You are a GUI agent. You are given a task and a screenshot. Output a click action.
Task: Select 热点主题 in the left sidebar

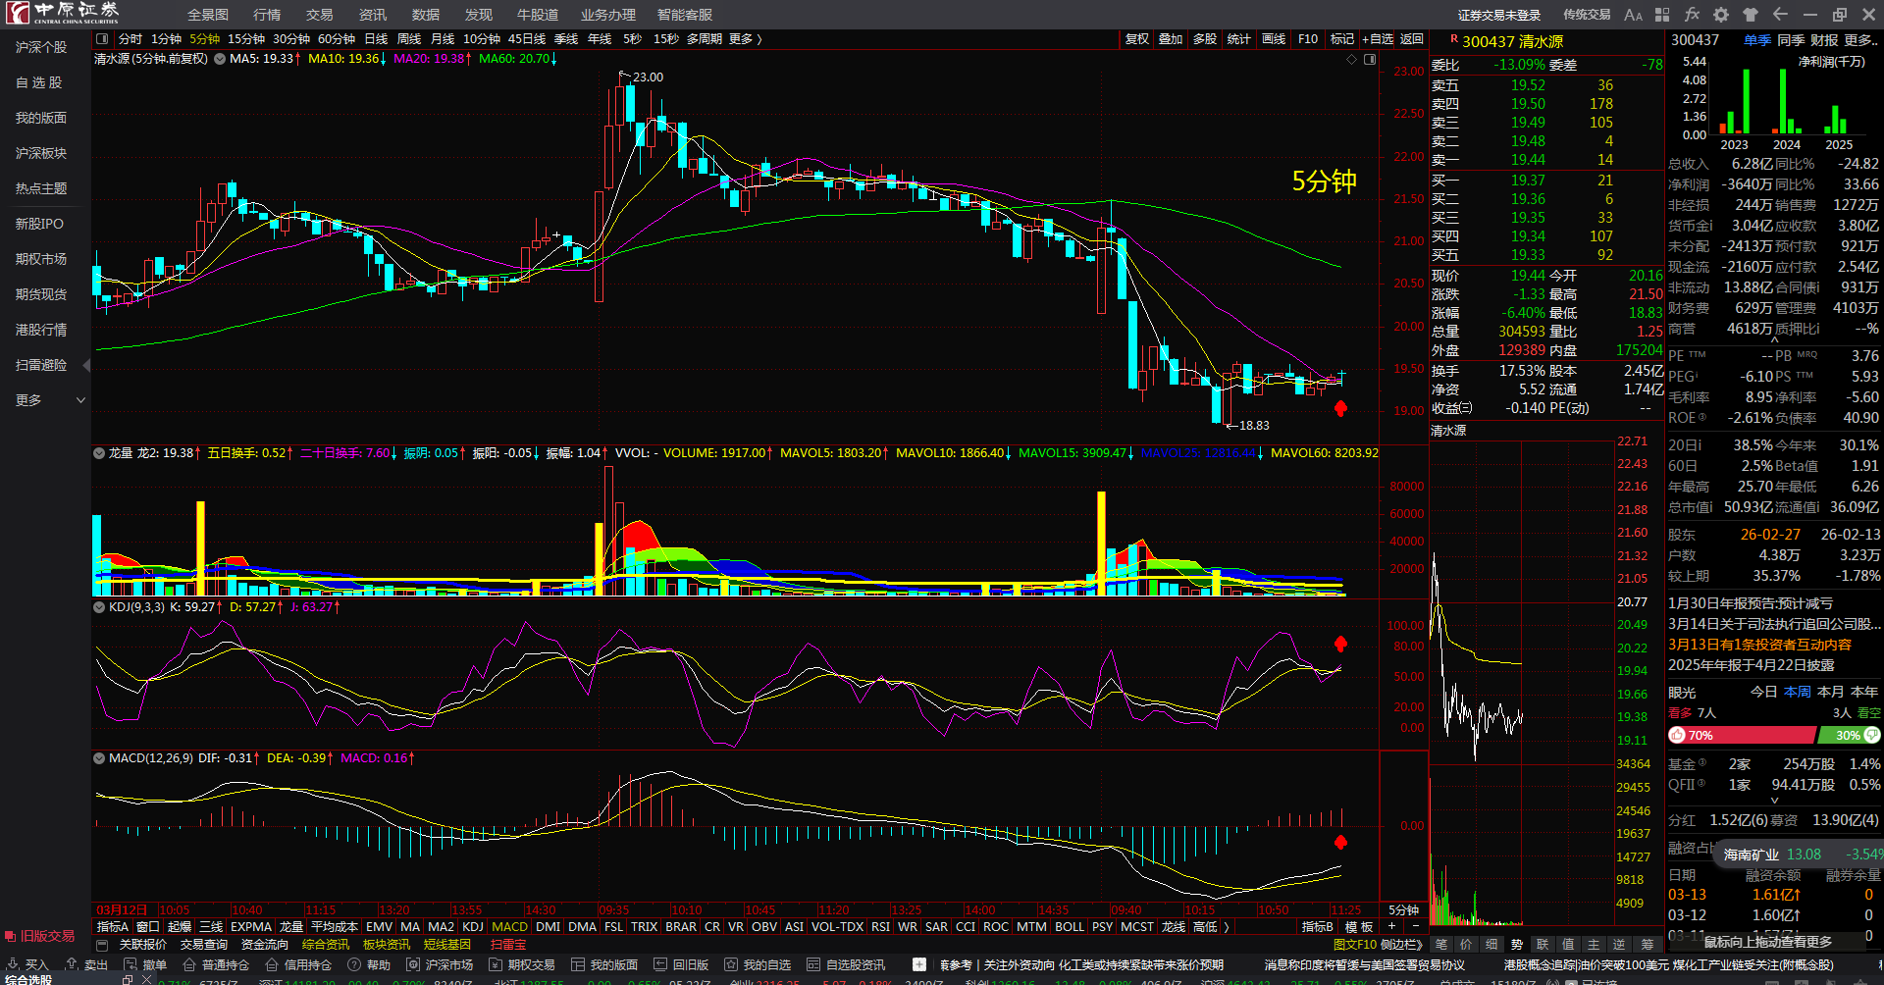click(41, 188)
